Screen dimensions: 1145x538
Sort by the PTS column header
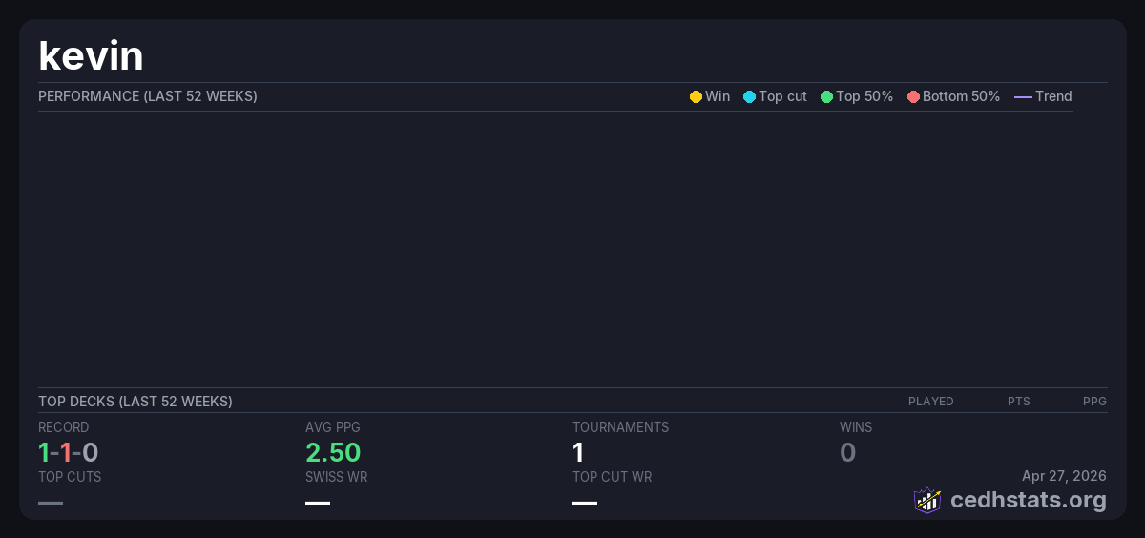point(1018,402)
